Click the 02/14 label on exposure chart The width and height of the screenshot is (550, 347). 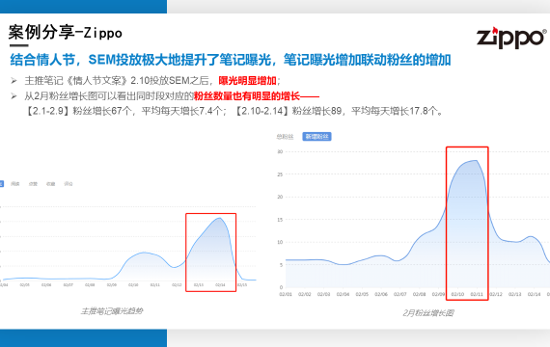click(x=220, y=285)
